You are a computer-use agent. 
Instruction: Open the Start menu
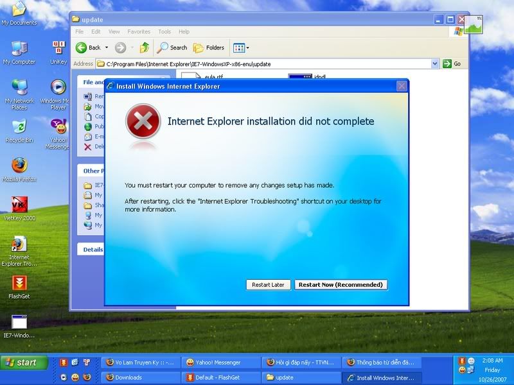24,363
